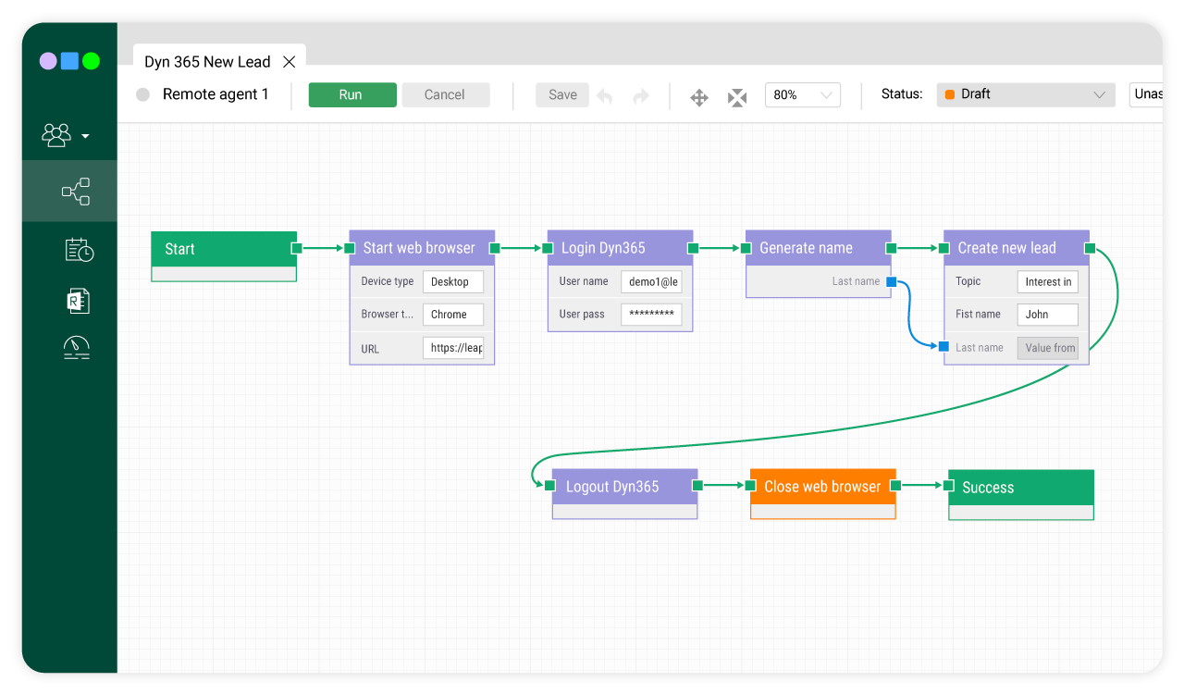Open the dashboard gauge icon in the sidebar
This screenshot has height=694, width=1184.
[78, 348]
